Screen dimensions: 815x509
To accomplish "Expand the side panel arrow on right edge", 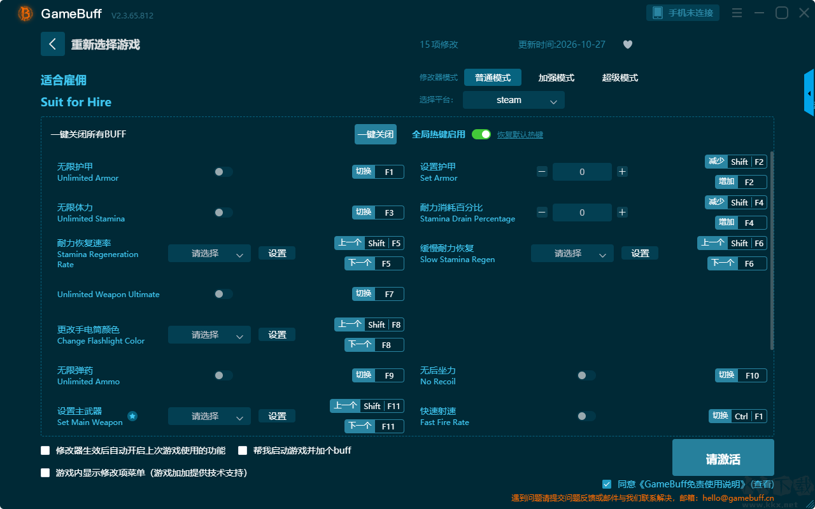I will click(809, 93).
